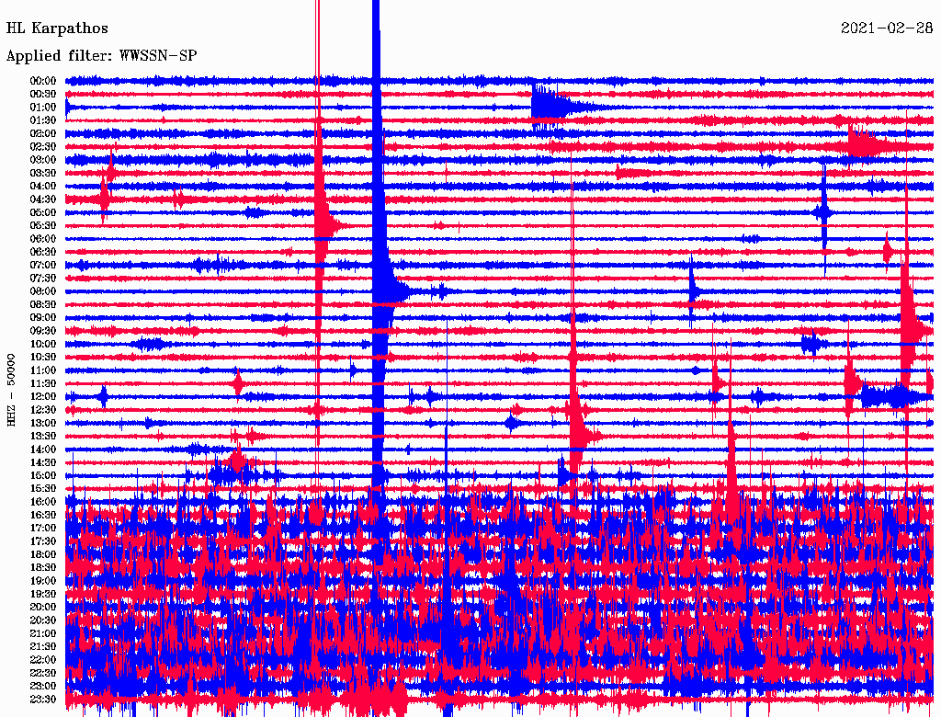This screenshot has height=717, width=941.
Task: Select the 03:30 time row label
Action: tap(43, 173)
